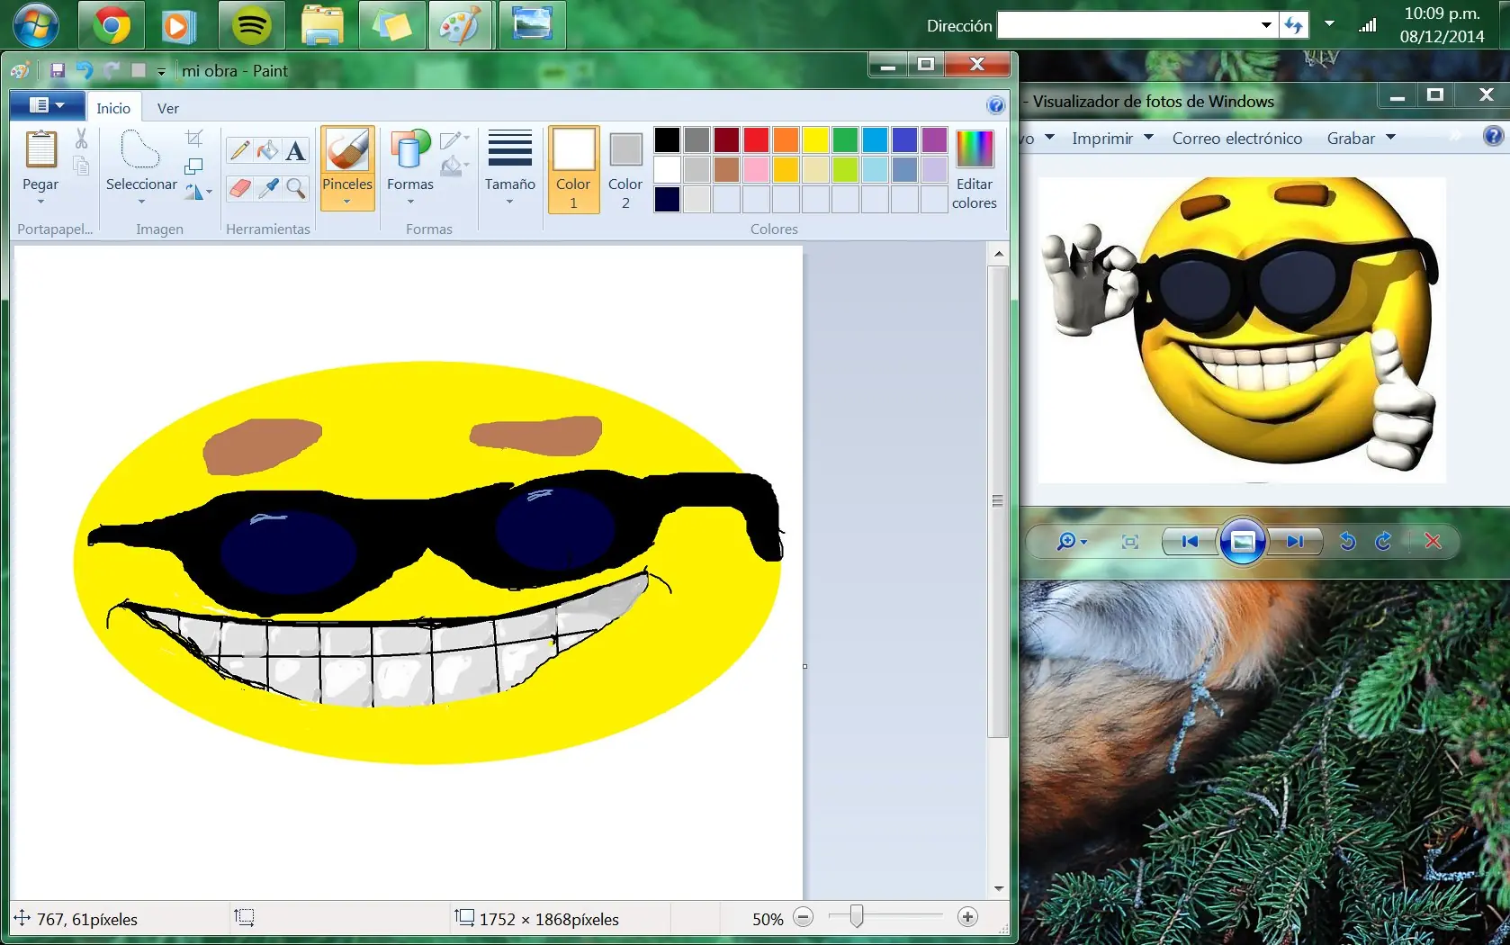Pick the black color swatch
1510x945 pixels.
[x=667, y=139]
